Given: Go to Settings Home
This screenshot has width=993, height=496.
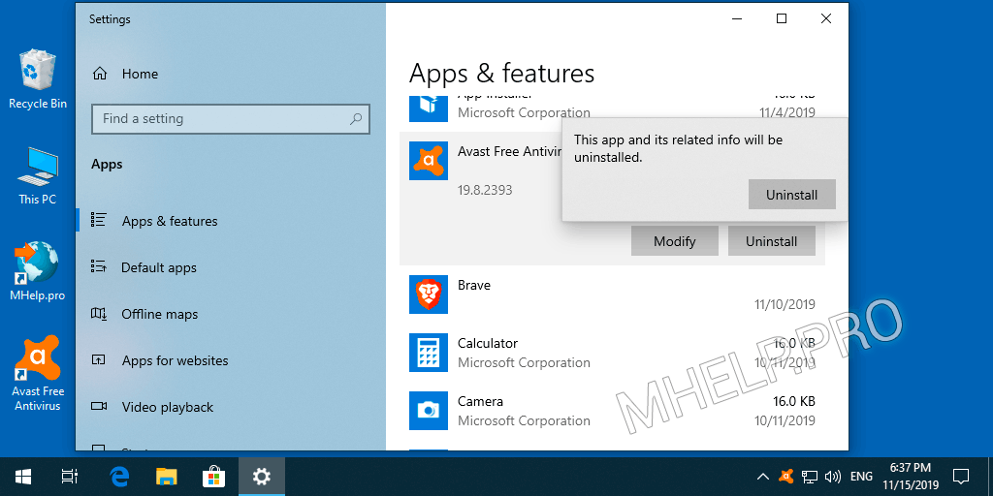Looking at the screenshot, I should point(125,74).
